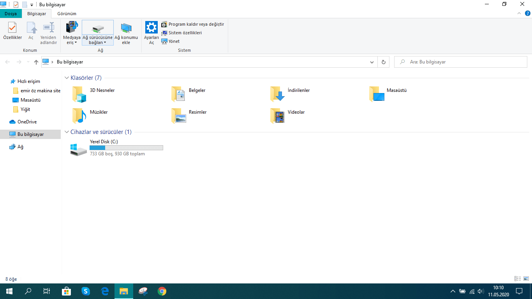Collapse the Klasörler (7) group

[x=67, y=78]
